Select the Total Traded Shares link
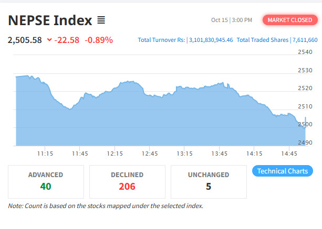 [x=262, y=40]
